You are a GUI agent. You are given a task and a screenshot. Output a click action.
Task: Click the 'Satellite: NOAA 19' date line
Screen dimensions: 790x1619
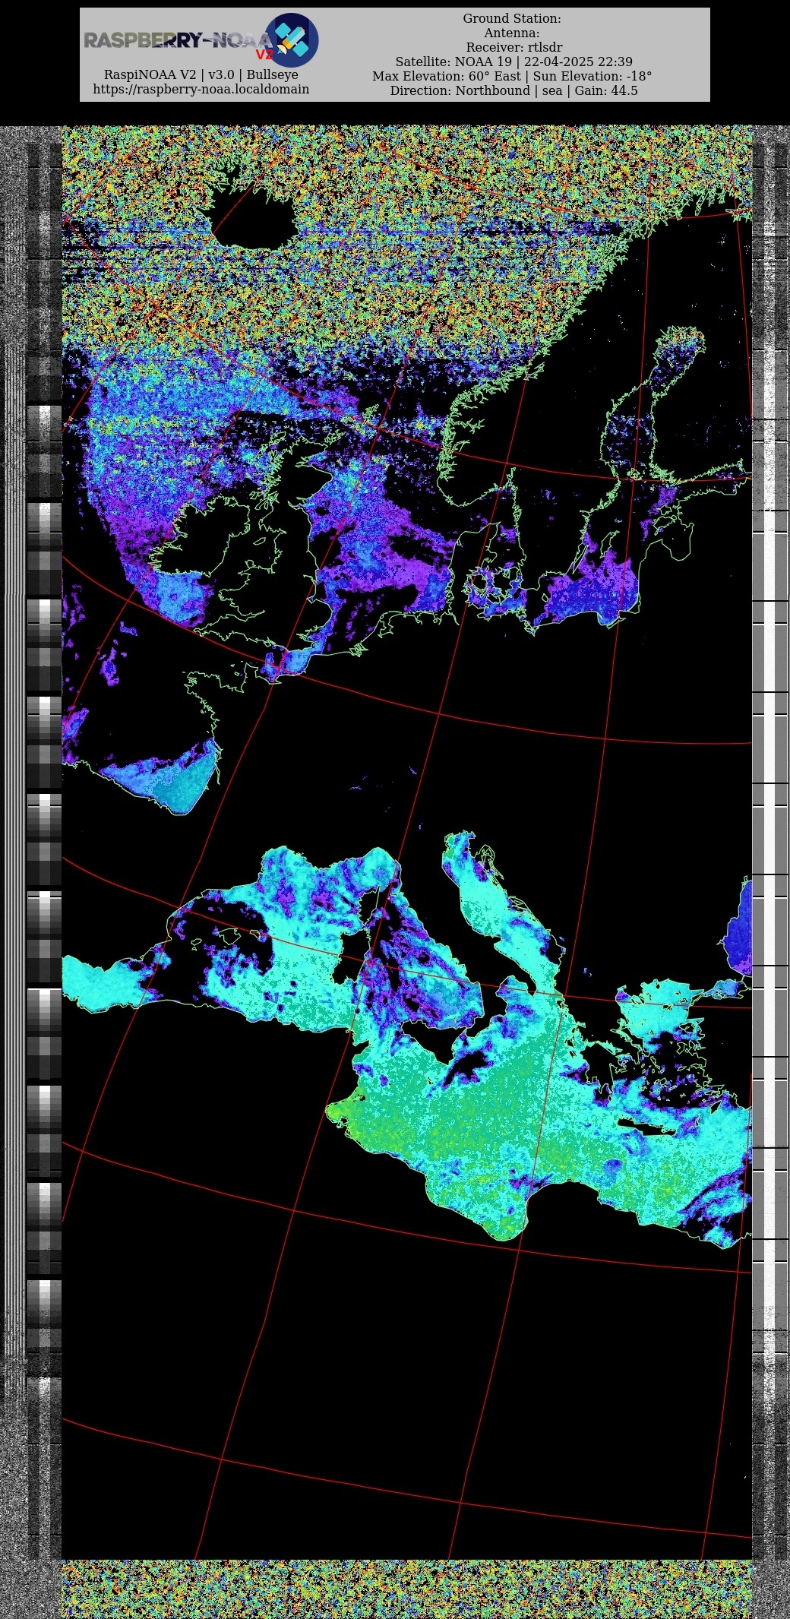[x=514, y=62]
